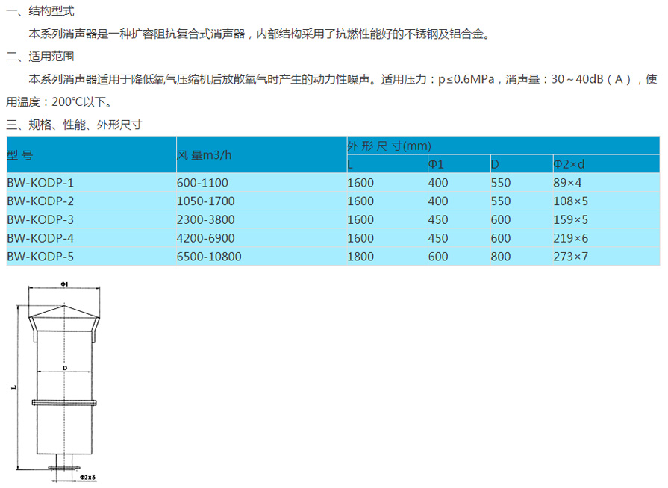Select the 风量m3/h column header
Screen dimensions: 668x488
pos(205,155)
